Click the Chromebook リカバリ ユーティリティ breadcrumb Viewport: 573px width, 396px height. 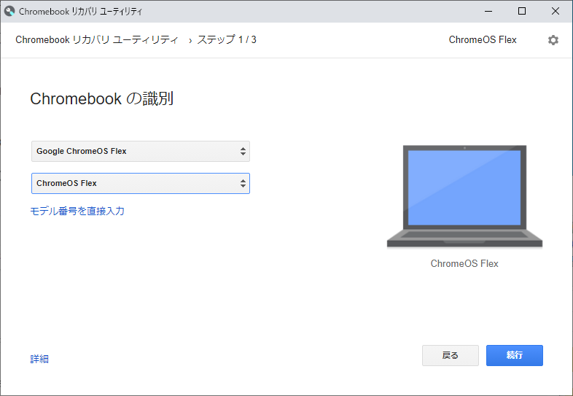click(97, 39)
